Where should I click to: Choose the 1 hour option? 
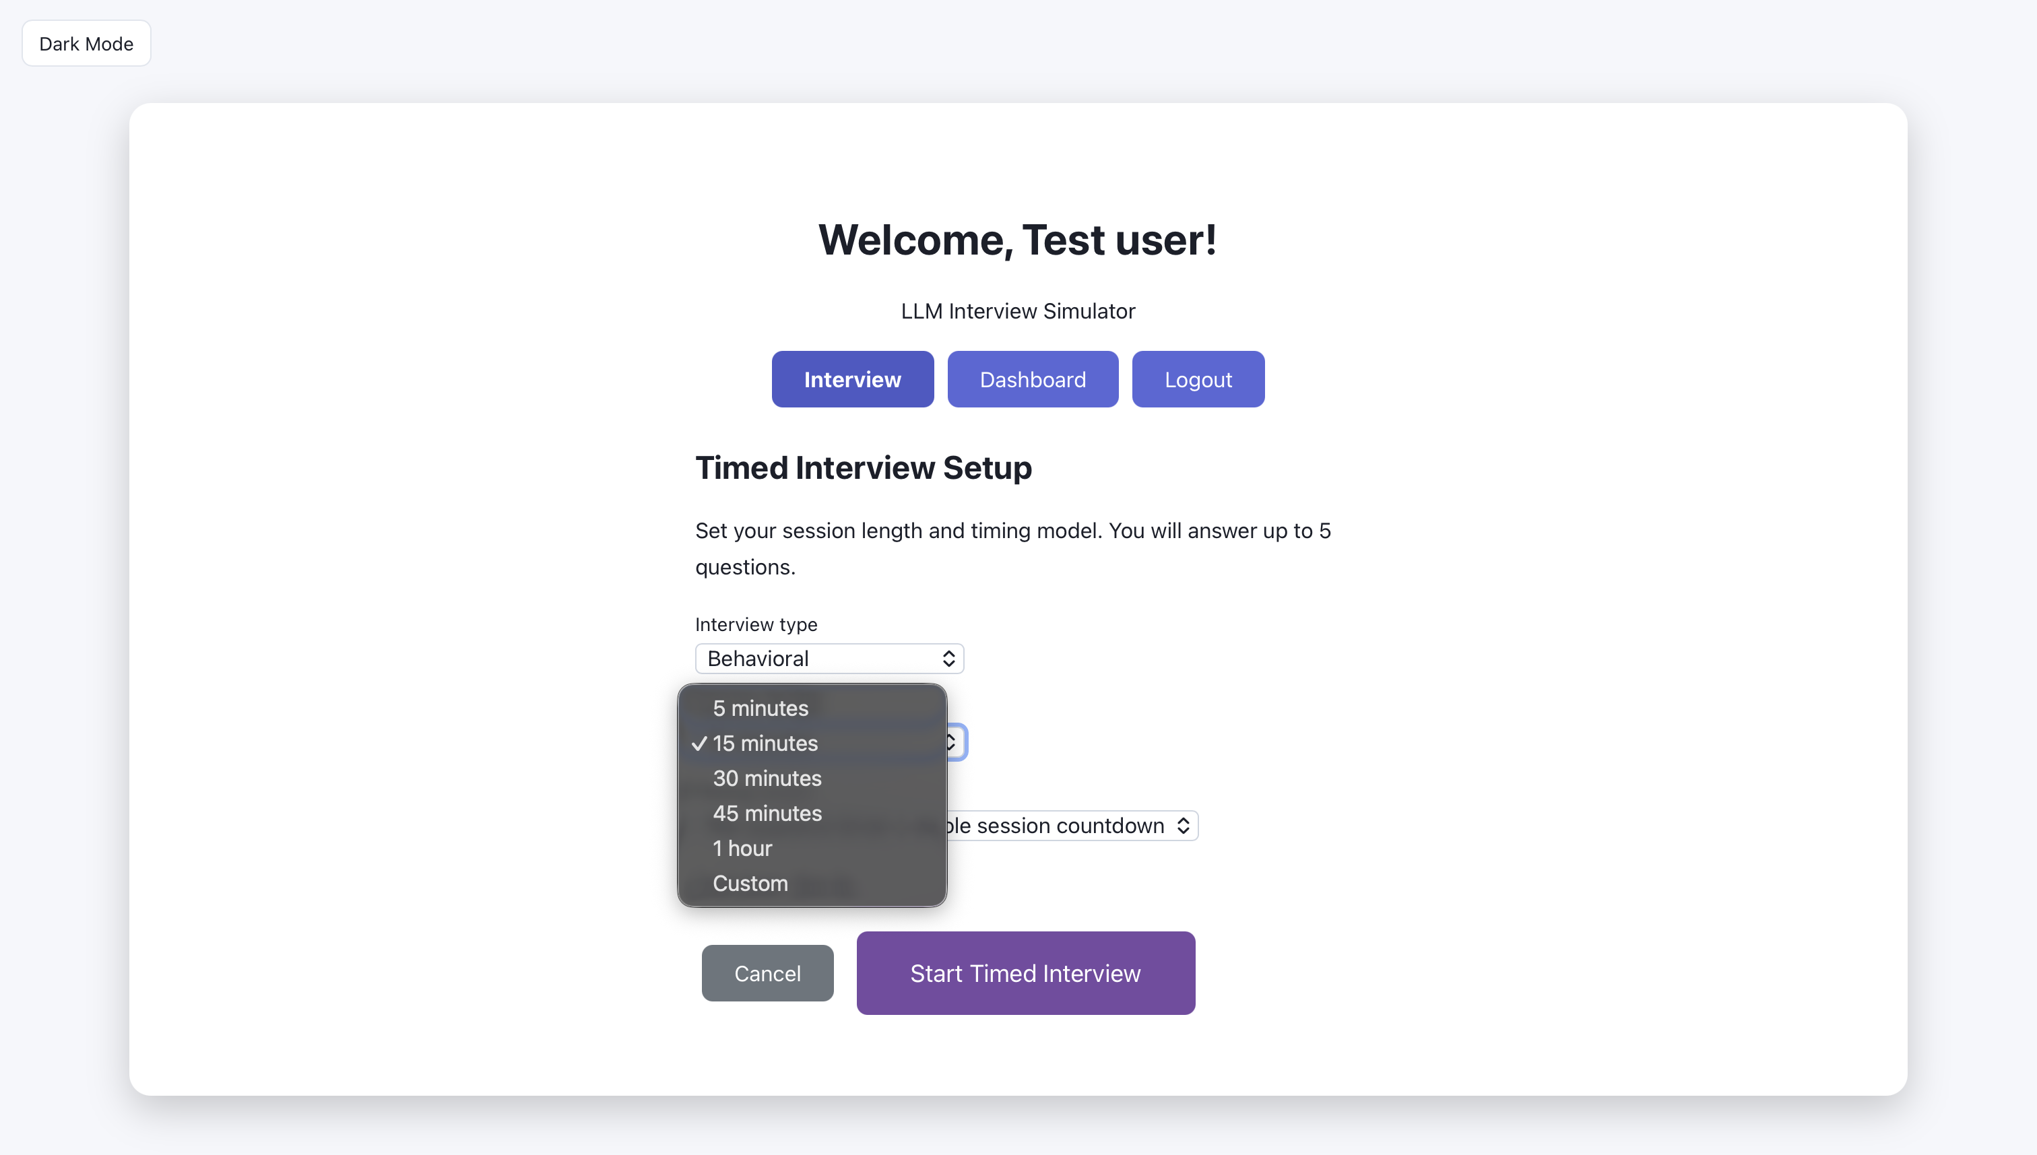(x=742, y=848)
